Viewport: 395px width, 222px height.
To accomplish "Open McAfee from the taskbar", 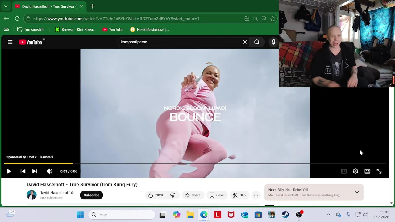I will tap(231, 215).
